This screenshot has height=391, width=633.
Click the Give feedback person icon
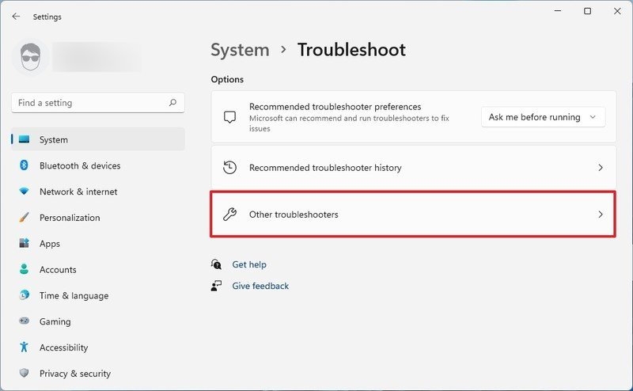216,286
